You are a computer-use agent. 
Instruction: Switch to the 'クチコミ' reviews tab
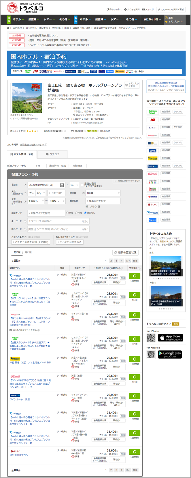pos(52,154)
